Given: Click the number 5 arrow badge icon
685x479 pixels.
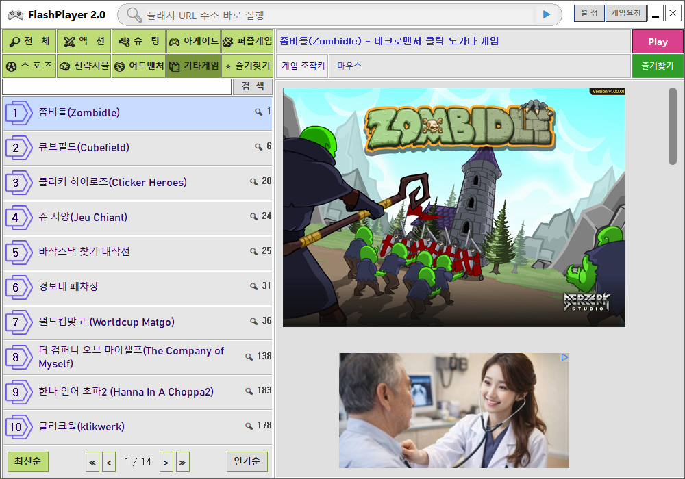Looking at the screenshot, I should (x=18, y=253).
